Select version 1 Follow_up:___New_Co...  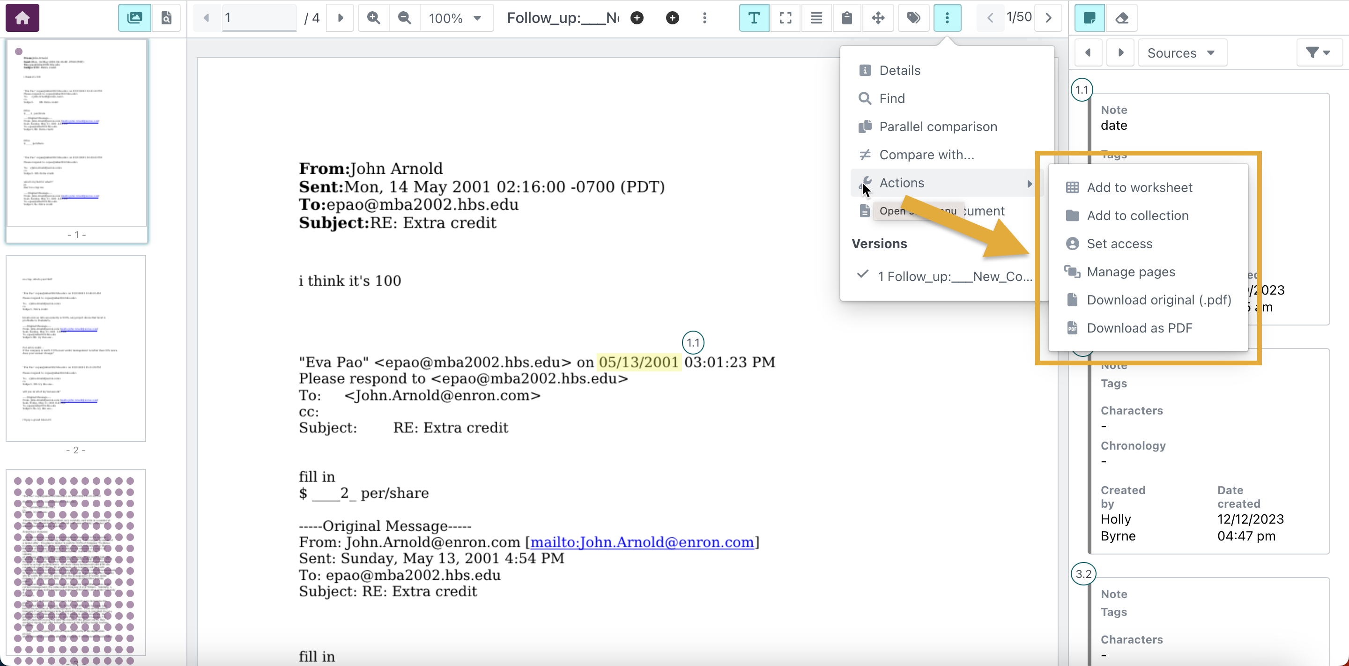[947, 276]
